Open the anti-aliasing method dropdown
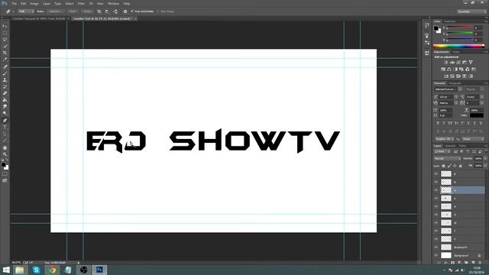The height and width of the screenshot is (275, 489). click(473, 139)
